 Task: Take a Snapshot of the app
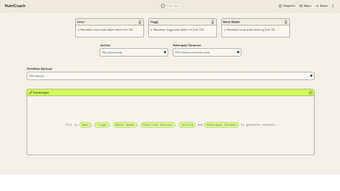(x=287, y=6)
